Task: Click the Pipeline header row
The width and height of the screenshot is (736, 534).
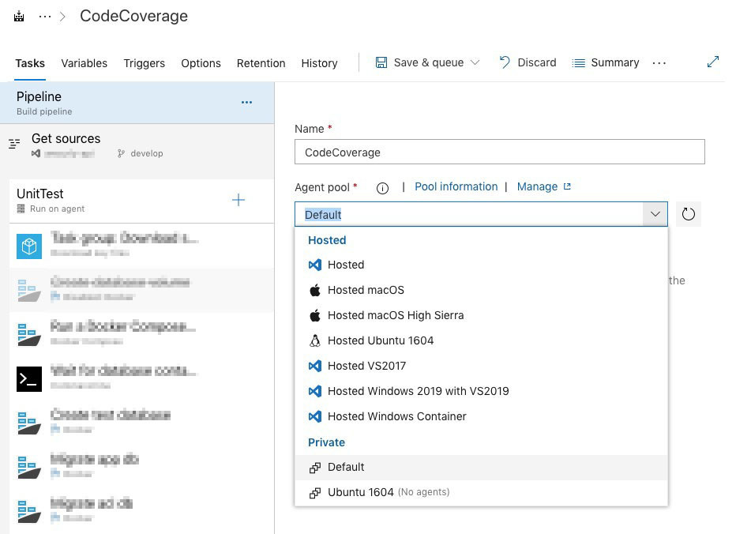Action: [x=137, y=103]
